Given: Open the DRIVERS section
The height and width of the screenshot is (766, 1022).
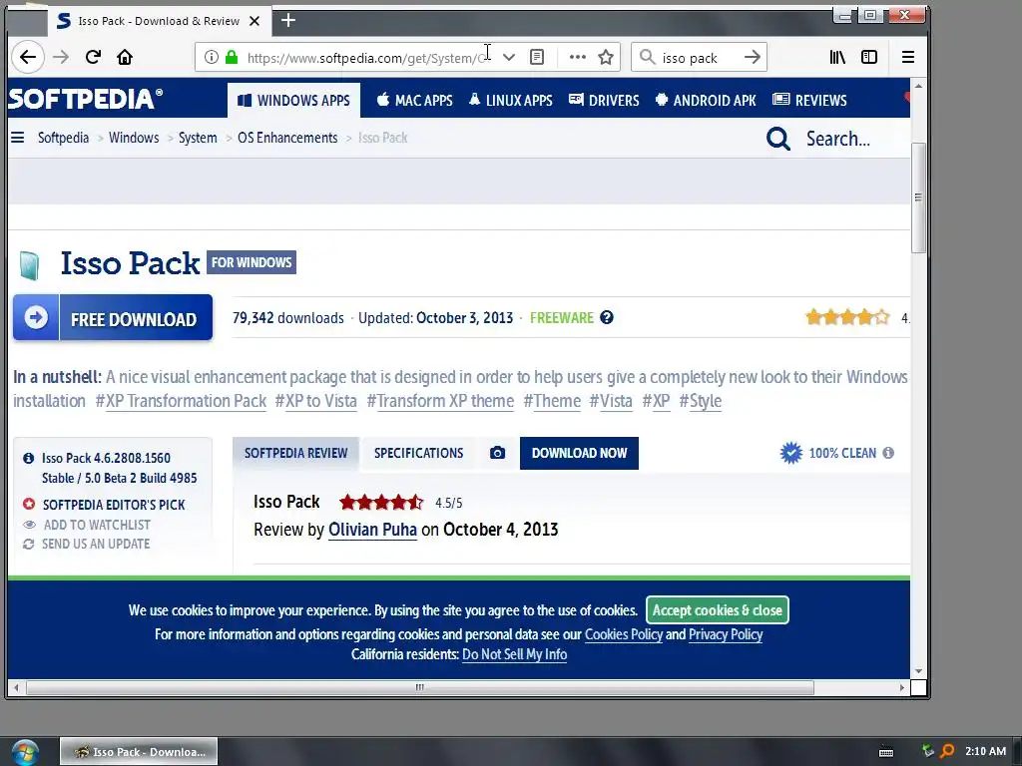Looking at the screenshot, I should 604,101.
